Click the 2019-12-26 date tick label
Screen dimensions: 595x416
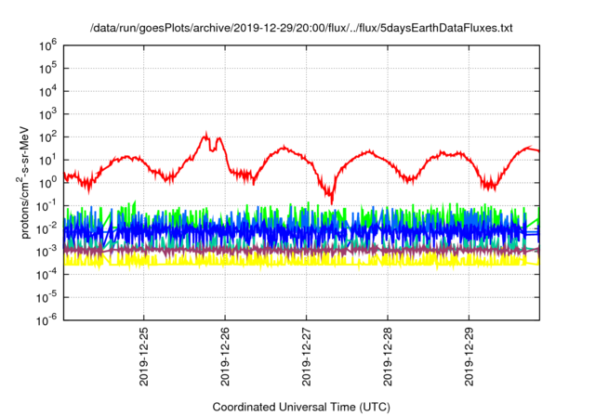click(x=225, y=356)
